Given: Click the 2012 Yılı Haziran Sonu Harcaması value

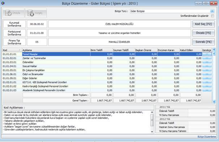Looking at the screenshot, I should [202, 127].
